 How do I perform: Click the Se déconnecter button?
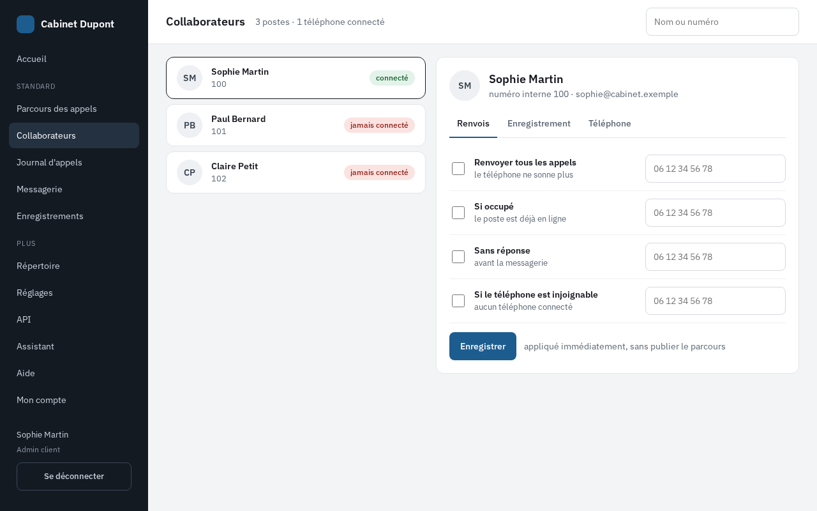pyautogui.click(x=74, y=477)
